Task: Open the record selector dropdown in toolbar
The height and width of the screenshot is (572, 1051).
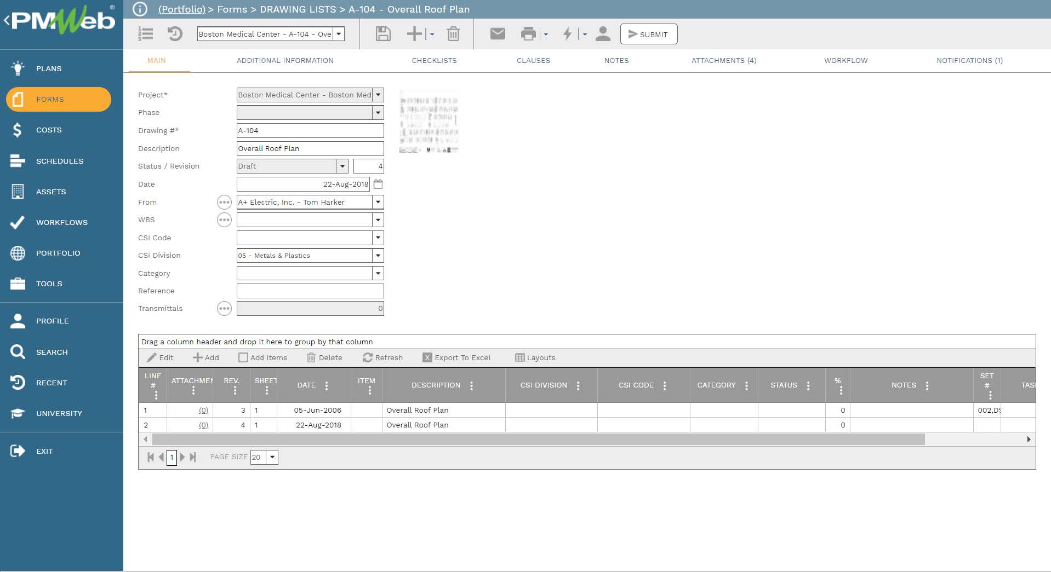Action: click(339, 34)
